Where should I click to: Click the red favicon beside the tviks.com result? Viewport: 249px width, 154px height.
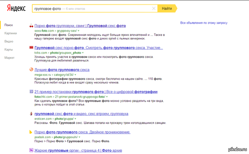click(x=31, y=47)
